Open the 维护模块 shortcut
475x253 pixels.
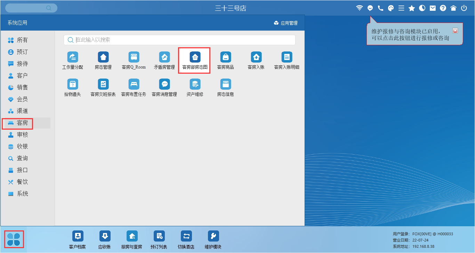[x=213, y=240]
